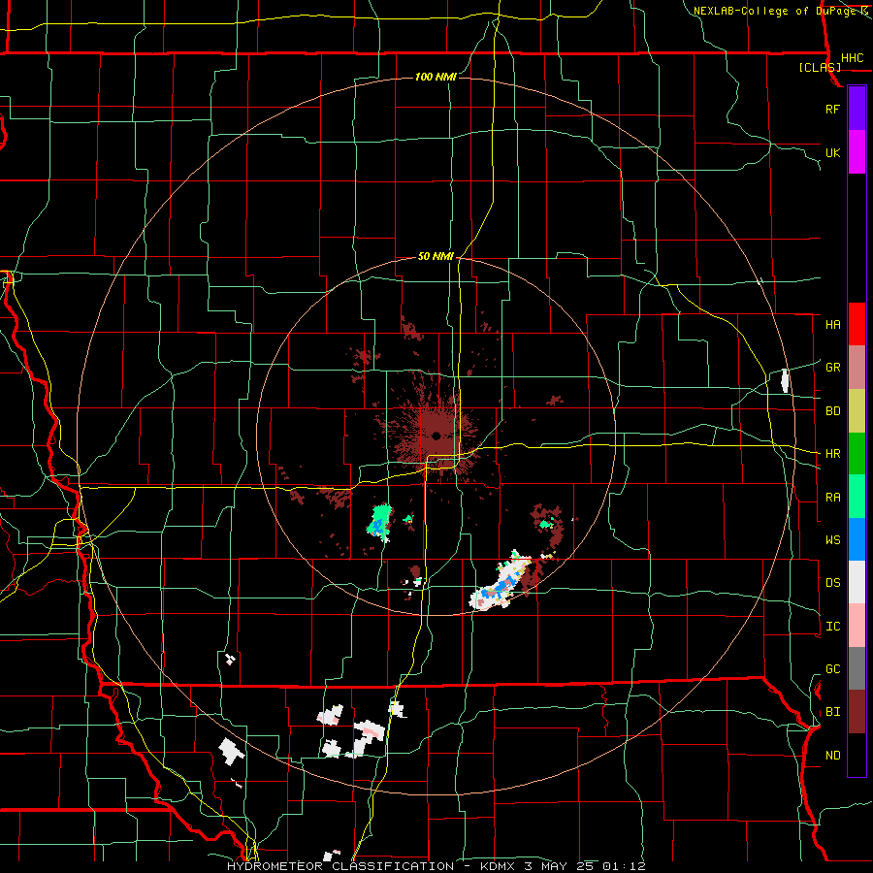Click the 'HYDROMETEOR CLASSIFICATION' title text
This screenshot has height=873, width=873.
coord(340,866)
